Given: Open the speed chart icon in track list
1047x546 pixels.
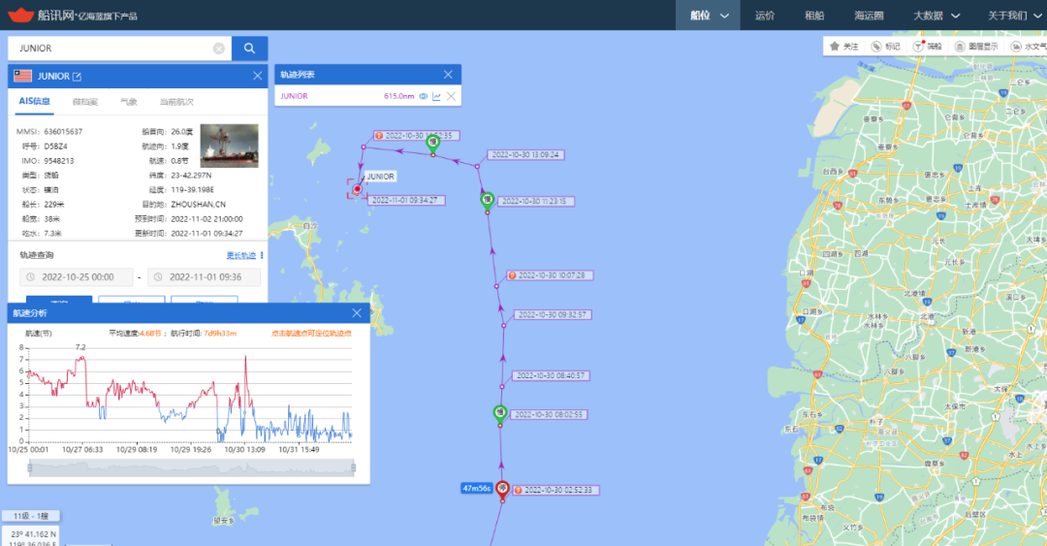Looking at the screenshot, I should pyautogui.click(x=436, y=96).
